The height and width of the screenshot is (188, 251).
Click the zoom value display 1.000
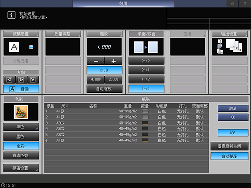click(x=104, y=47)
